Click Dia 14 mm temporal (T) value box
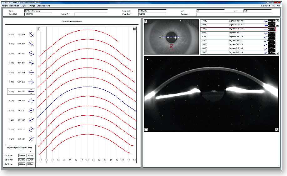The width and height of the screenshot is (287, 176). tap(22, 160)
